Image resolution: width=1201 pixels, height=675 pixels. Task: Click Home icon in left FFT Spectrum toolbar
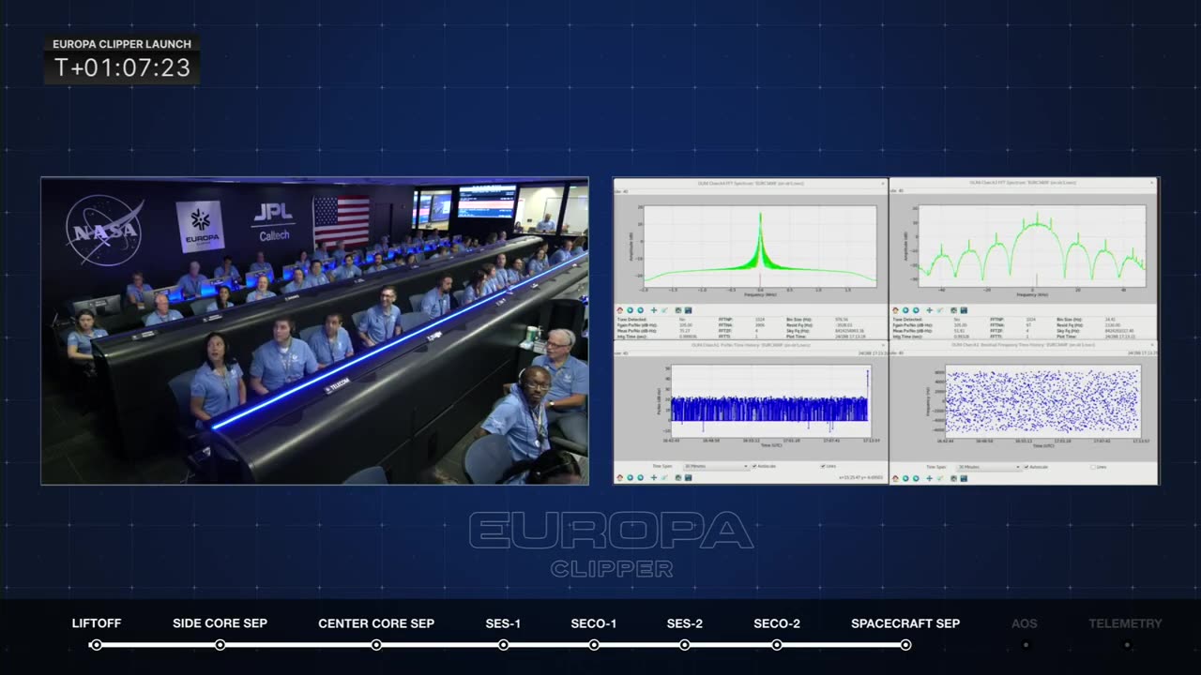[x=620, y=310]
